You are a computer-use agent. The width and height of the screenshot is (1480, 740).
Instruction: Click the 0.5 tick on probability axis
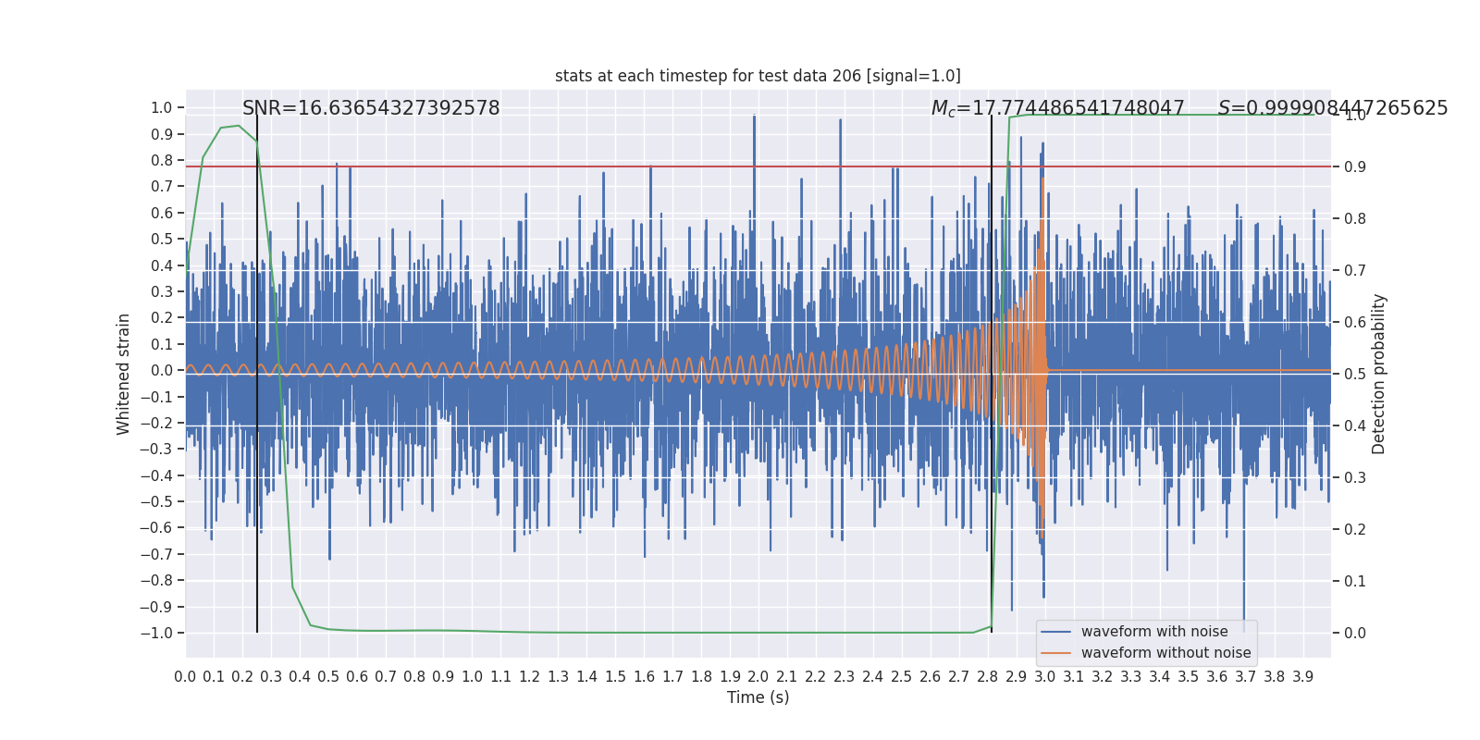[x=1355, y=375]
